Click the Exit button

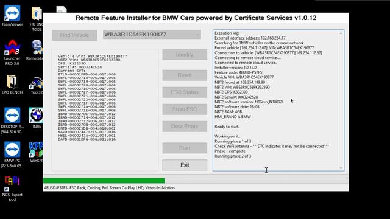coord(185,165)
